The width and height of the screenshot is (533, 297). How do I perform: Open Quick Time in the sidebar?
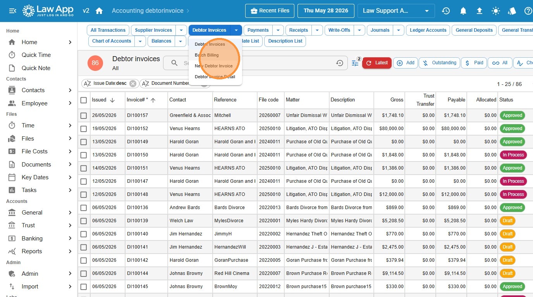coord(36,55)
